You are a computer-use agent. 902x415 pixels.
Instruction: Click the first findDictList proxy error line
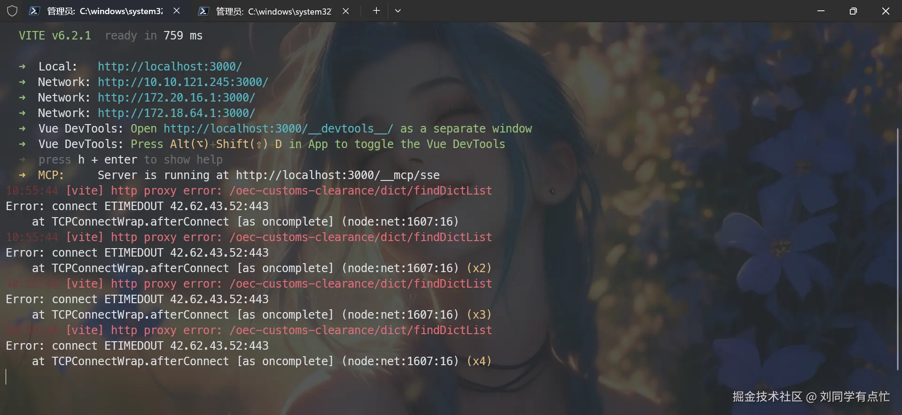tap(249, 191)
